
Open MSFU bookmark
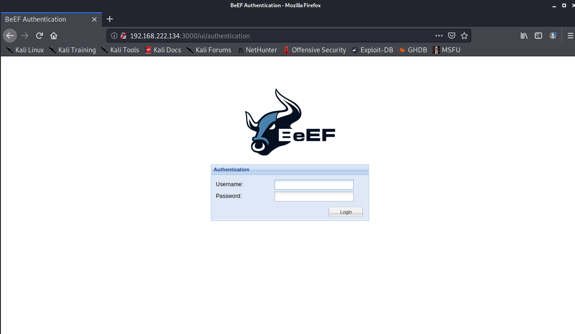(x=446, y=50)
